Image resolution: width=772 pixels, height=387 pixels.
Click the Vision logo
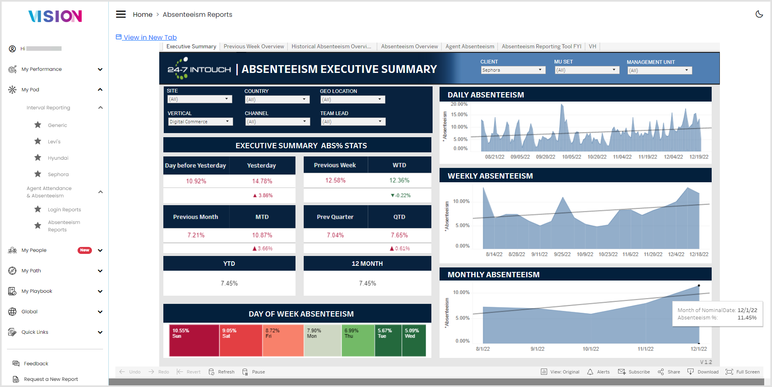point(55,16)
